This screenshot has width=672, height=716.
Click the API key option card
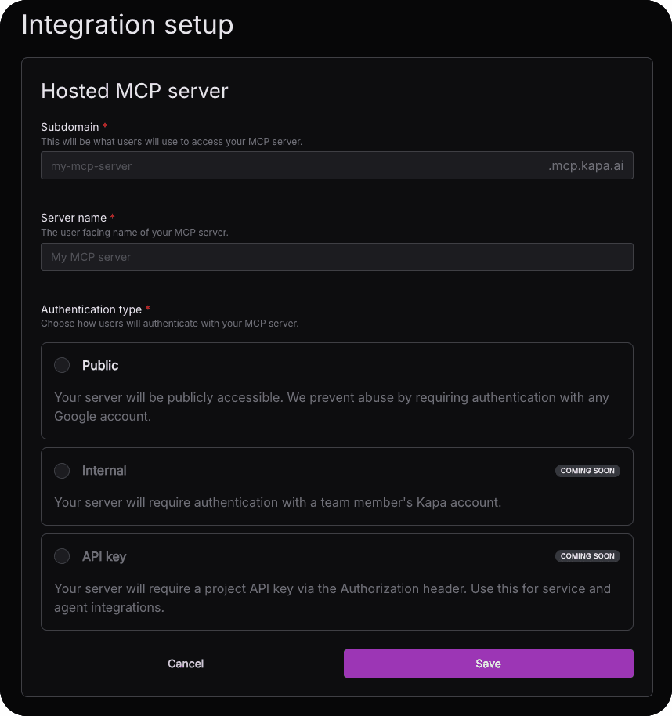[337, 581]
